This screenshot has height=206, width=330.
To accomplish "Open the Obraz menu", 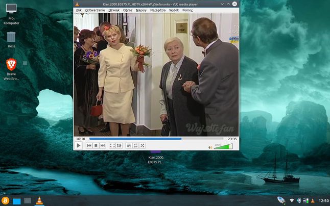I will click(x=128, y=10).
